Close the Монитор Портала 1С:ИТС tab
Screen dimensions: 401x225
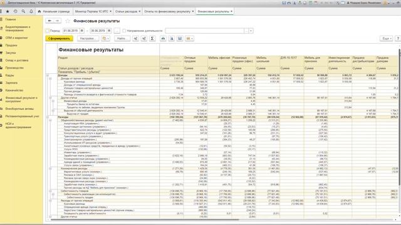(110, 11)
